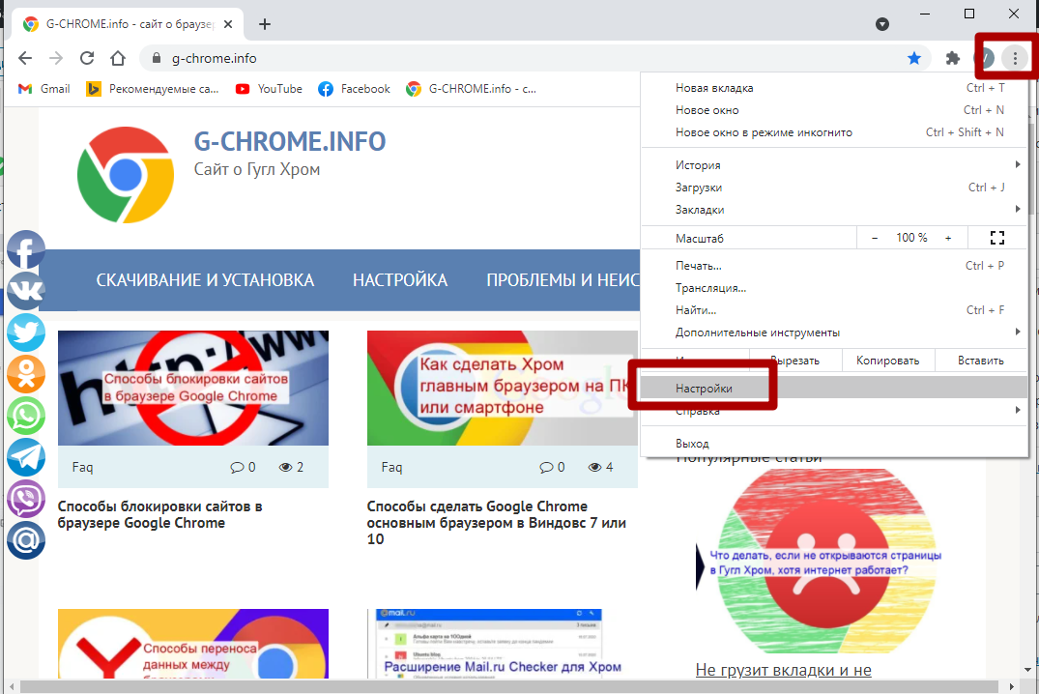Increase zoom with plus button
This screenshot has width=1039, height=694.
[x=948, y=238]
